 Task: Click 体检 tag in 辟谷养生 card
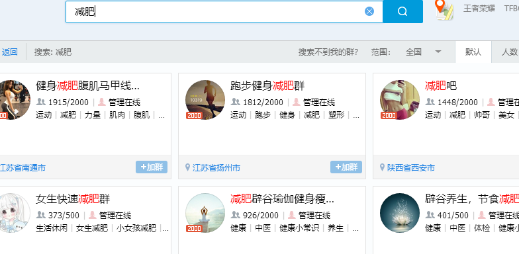[482, 228]
